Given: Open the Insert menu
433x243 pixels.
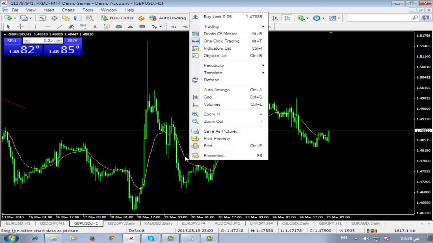Looking at the screenshot, I should pyautogui.click(x=49, y=10).
